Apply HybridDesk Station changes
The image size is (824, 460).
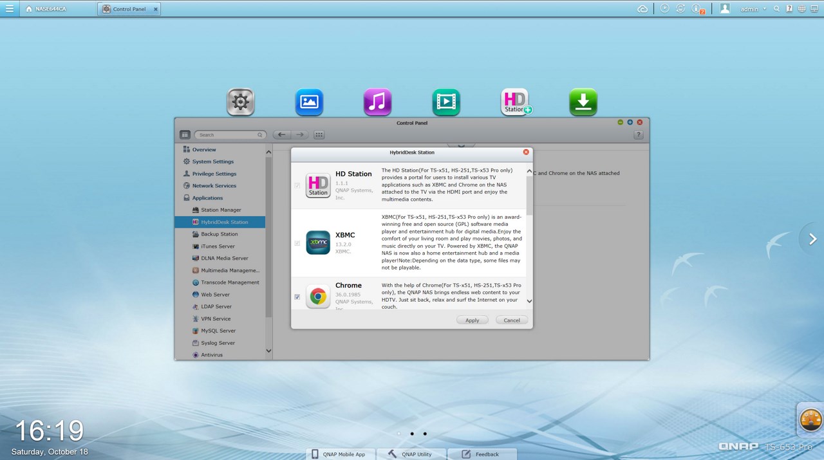473,320
